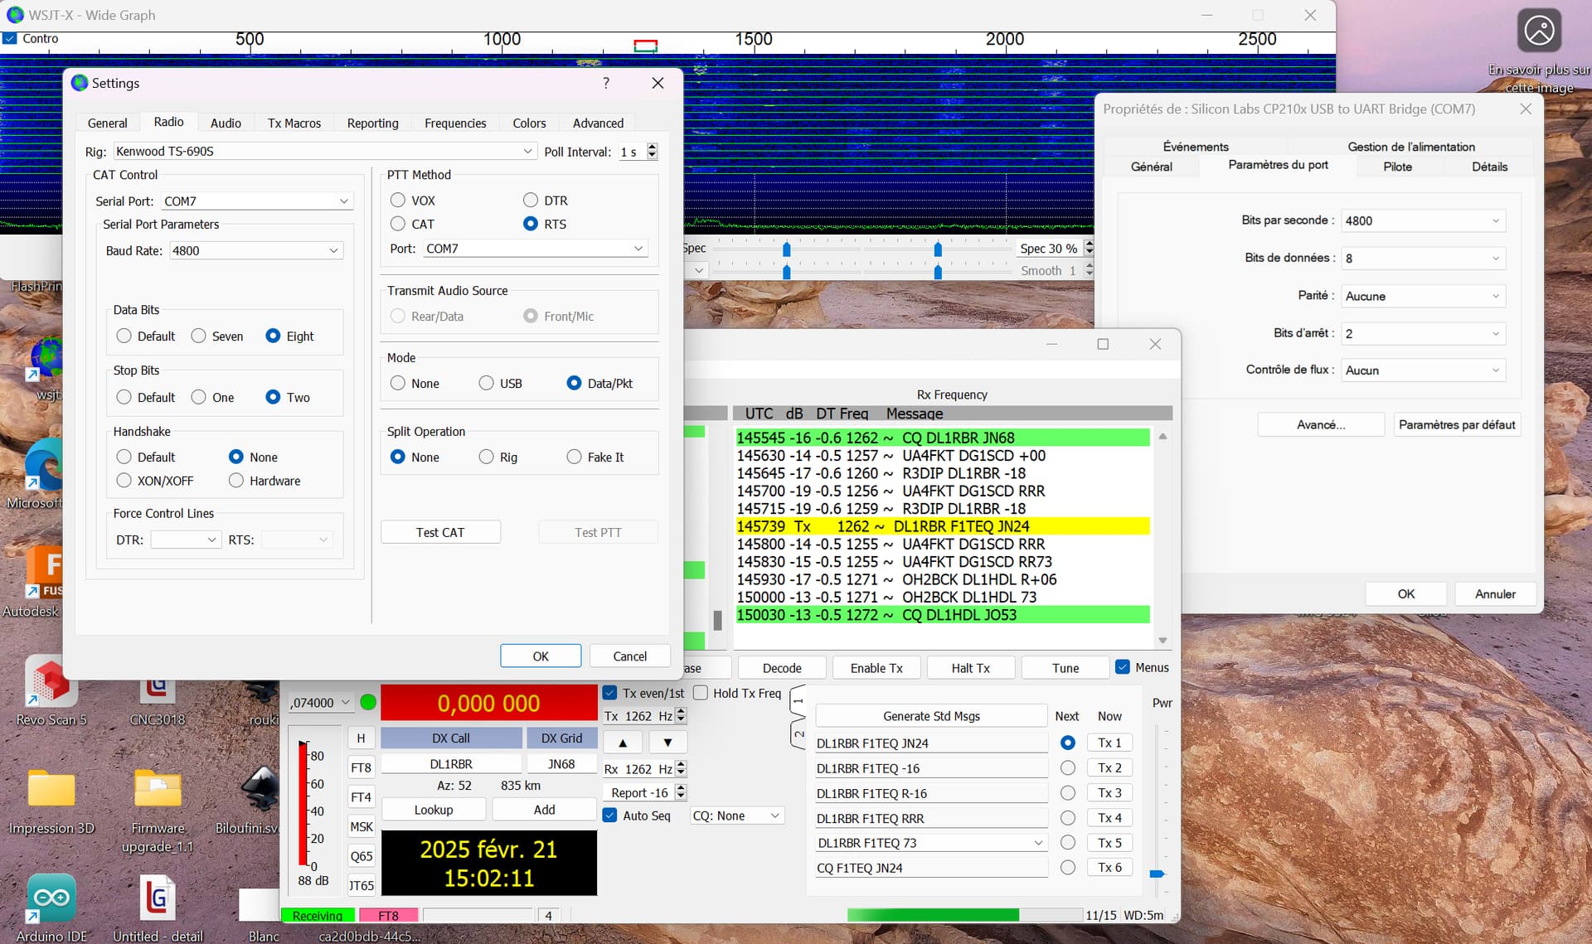Image resolution: width=1592 pixels, height=944 pixels.
Task: Open Advanced tab in Settings
Action: (598, 123)
